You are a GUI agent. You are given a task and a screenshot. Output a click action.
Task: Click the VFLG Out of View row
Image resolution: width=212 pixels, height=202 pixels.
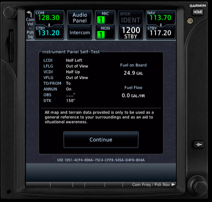(65, 77)
